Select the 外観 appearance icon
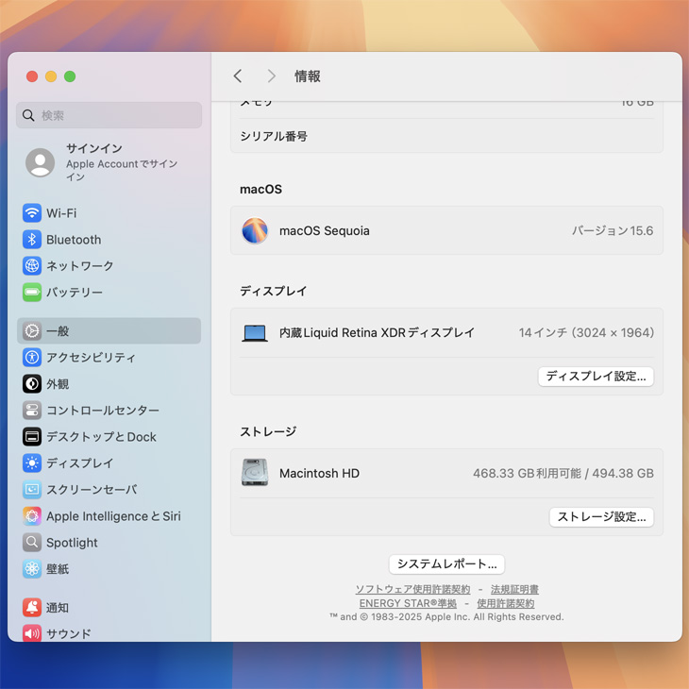This screenshot has height=689, width=689. pos(32,383)
